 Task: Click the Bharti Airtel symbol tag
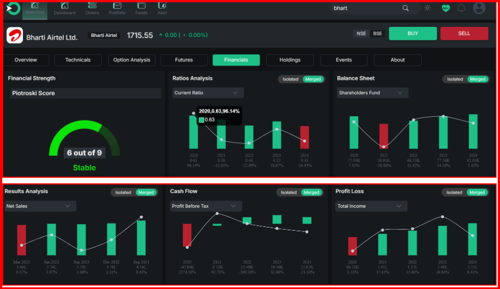coord(104,35)
